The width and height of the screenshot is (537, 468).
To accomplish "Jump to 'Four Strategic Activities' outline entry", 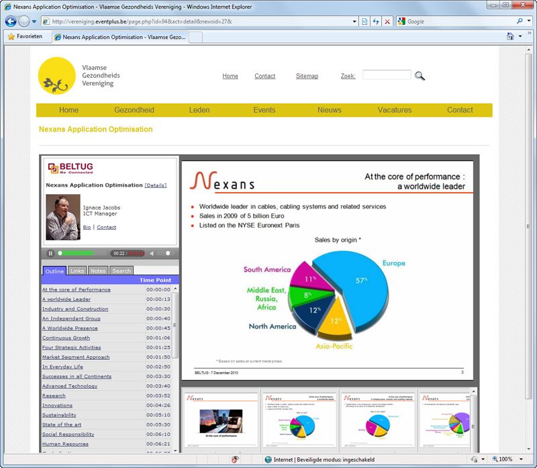I will 72,347.
